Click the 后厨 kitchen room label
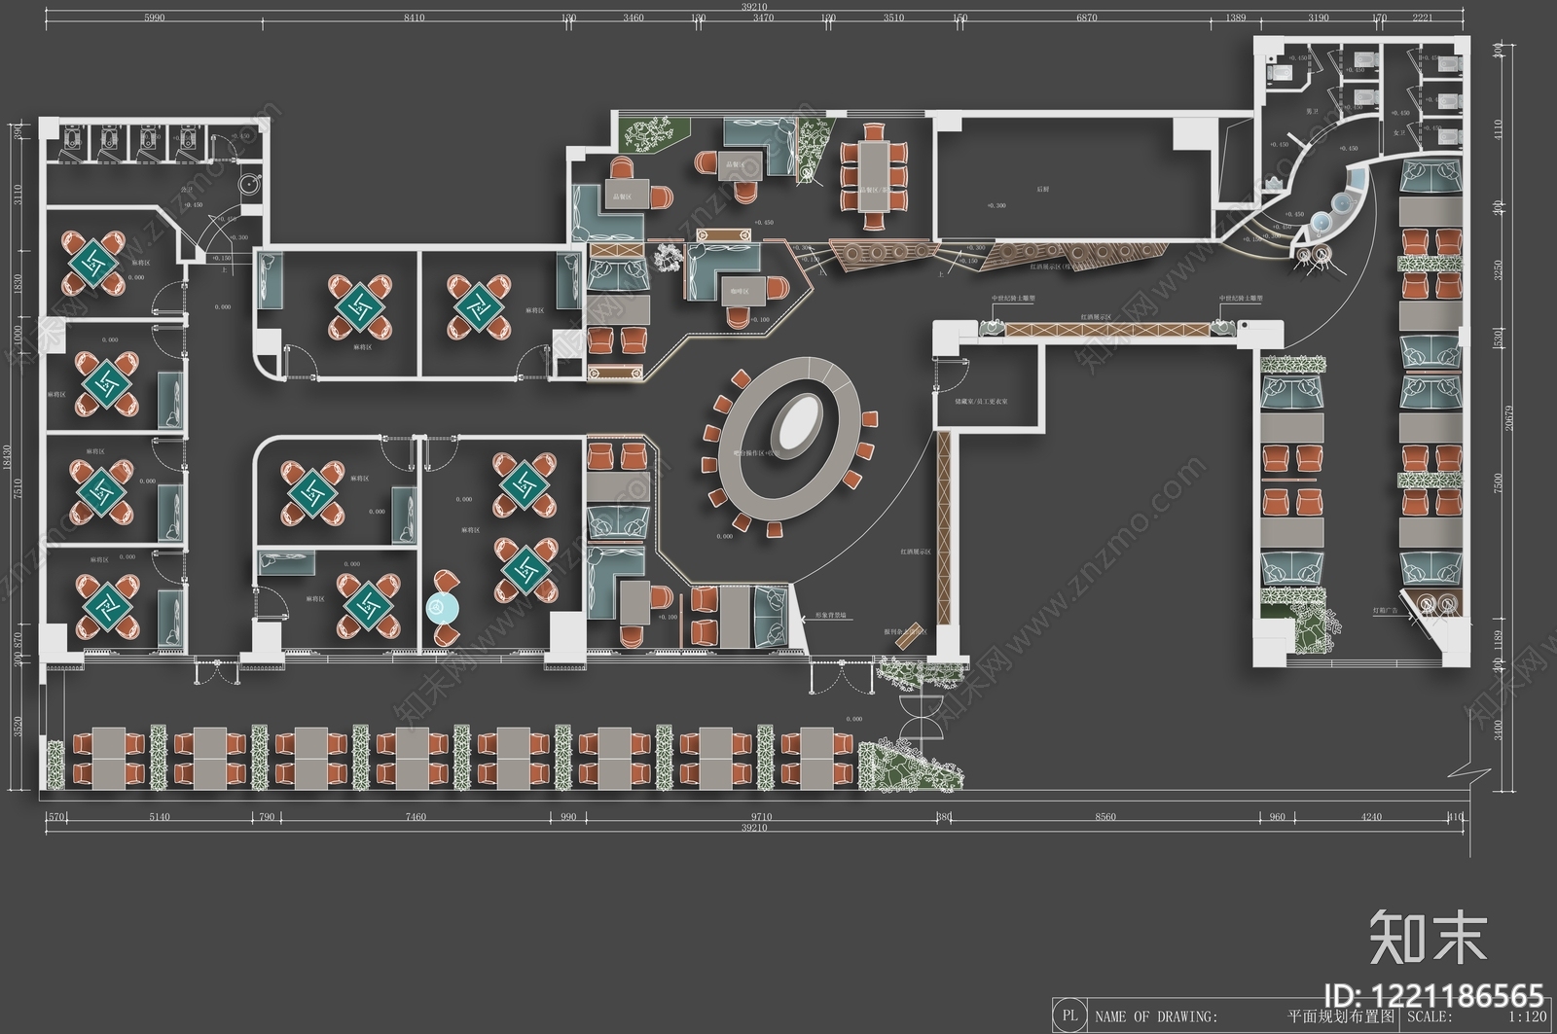Image resolution: width=1557 pixels, height=1034 pixels. click(x=1042, y=190)
